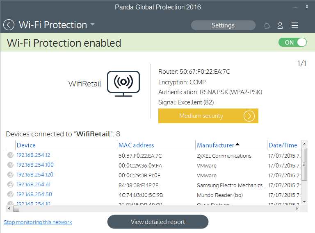Sort by the Device column header

(26, 145)
